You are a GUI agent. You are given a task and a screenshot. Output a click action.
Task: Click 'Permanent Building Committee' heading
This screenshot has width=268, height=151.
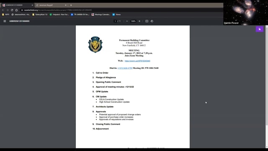coord(134,40)
